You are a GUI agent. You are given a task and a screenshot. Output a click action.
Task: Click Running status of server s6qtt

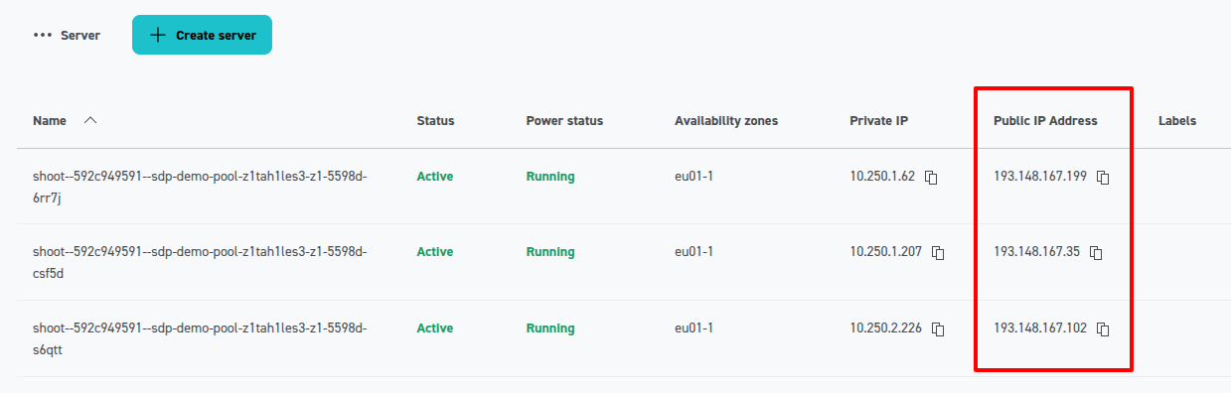550,328
